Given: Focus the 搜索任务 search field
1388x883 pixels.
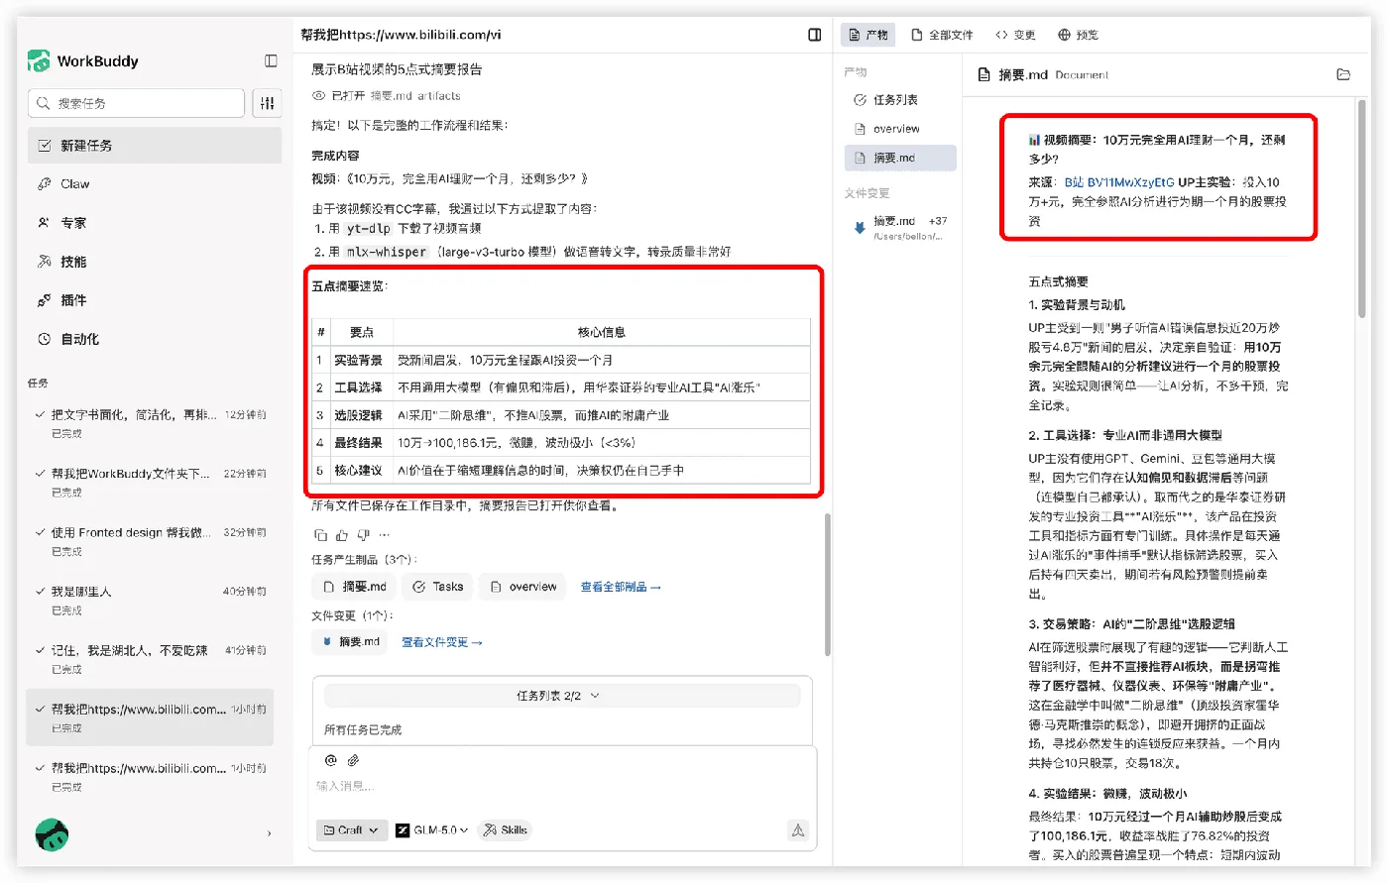Looking at the screenshot, I should pyautogui.click(x=137, y=103).
